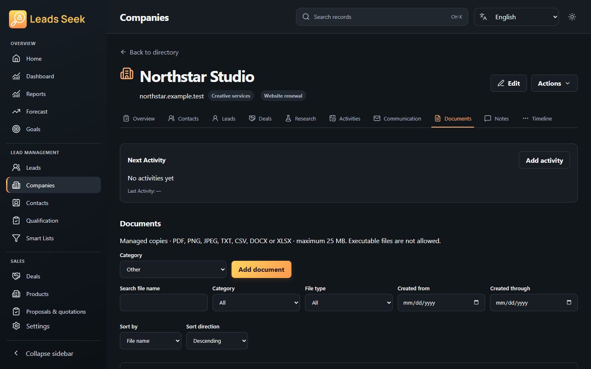Screen dimensions: 591x369
Task: Open Proposals & quotations
Action: click(x=53, y=312)
